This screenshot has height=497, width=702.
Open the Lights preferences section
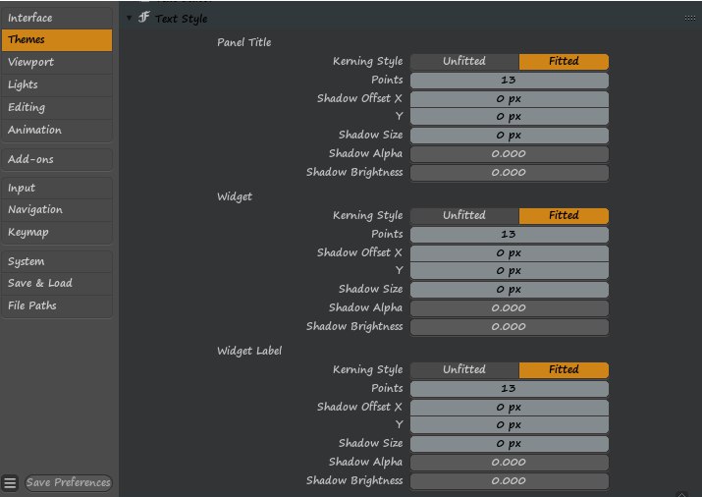[x=57, y=84]
